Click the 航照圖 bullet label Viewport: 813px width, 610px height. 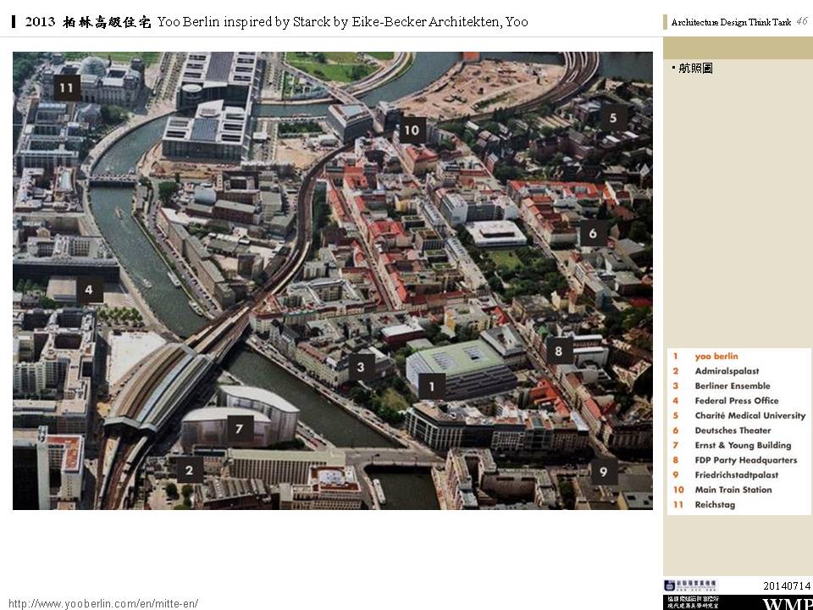(695, 69)
